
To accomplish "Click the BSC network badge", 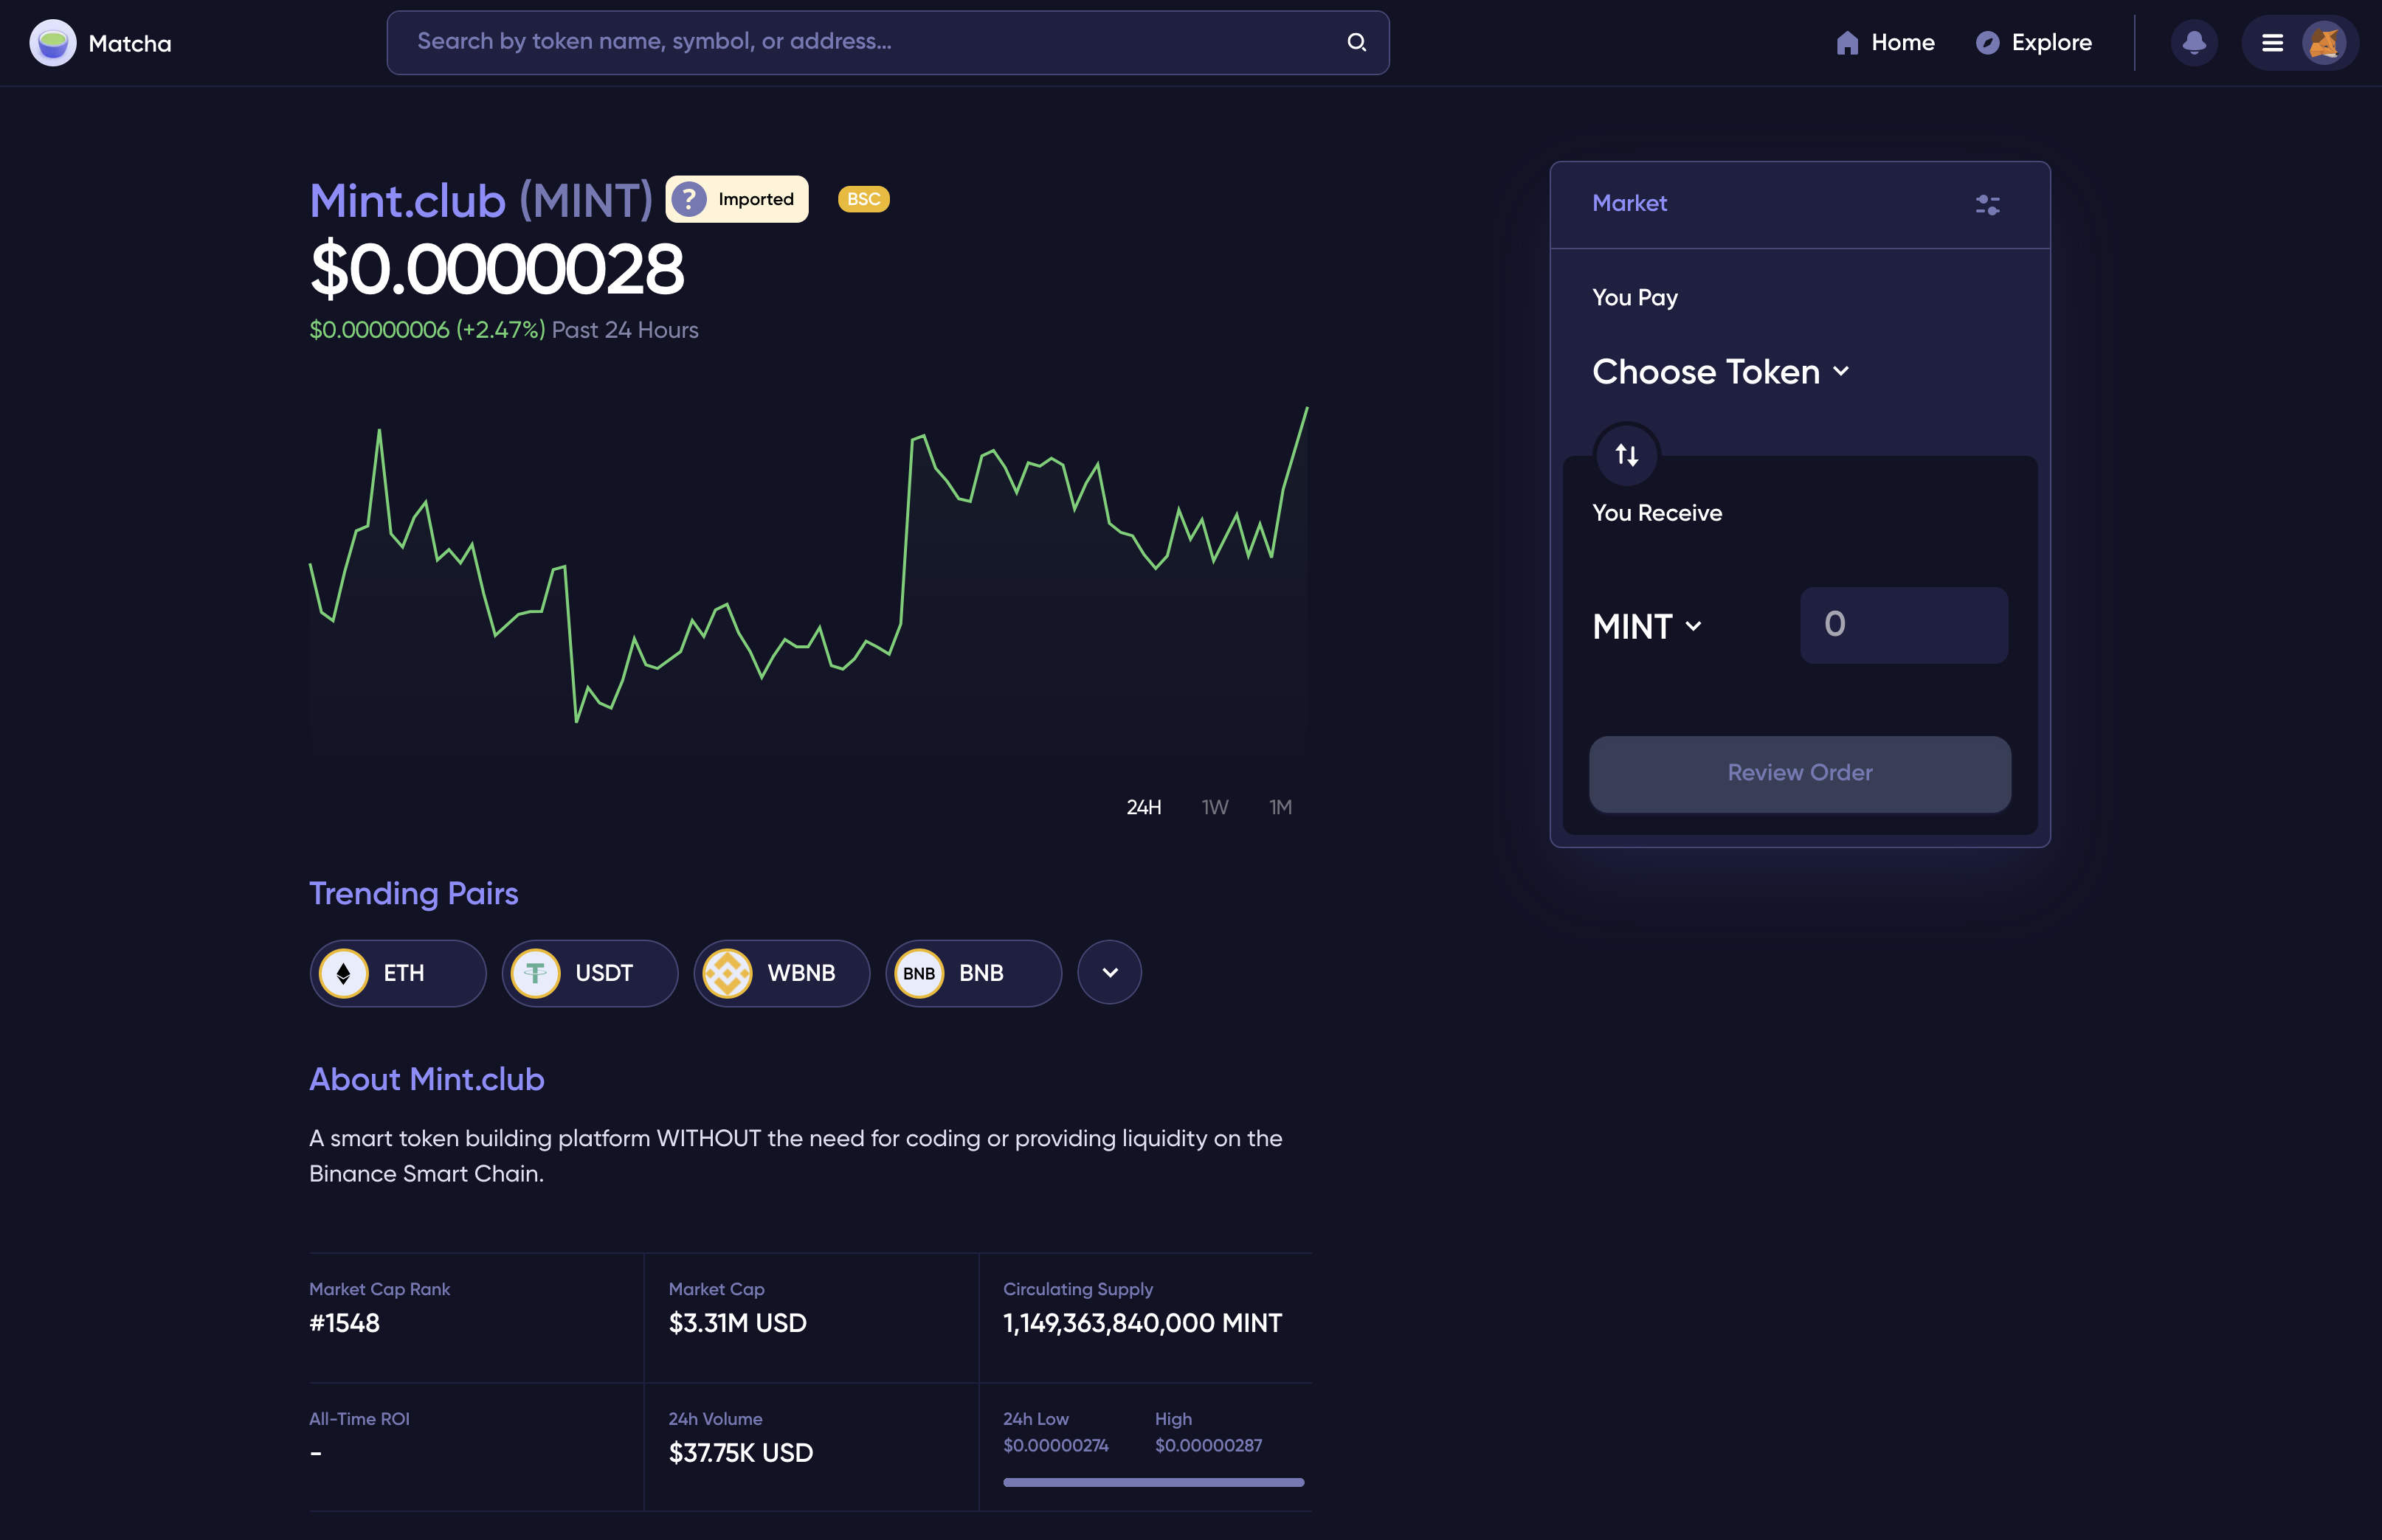I will click(863, 199).
